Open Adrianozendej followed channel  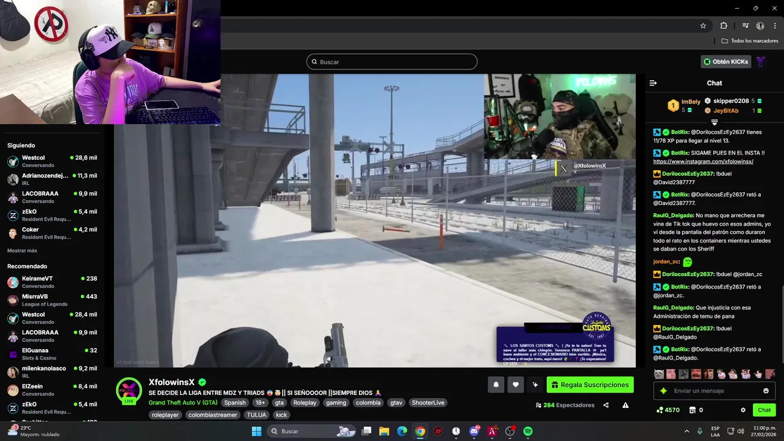point(52,179)
